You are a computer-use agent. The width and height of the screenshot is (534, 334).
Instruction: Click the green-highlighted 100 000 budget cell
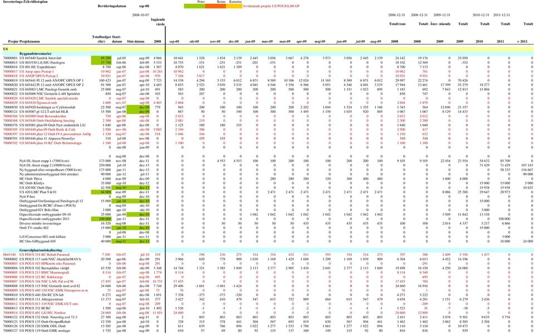(101, 219)
